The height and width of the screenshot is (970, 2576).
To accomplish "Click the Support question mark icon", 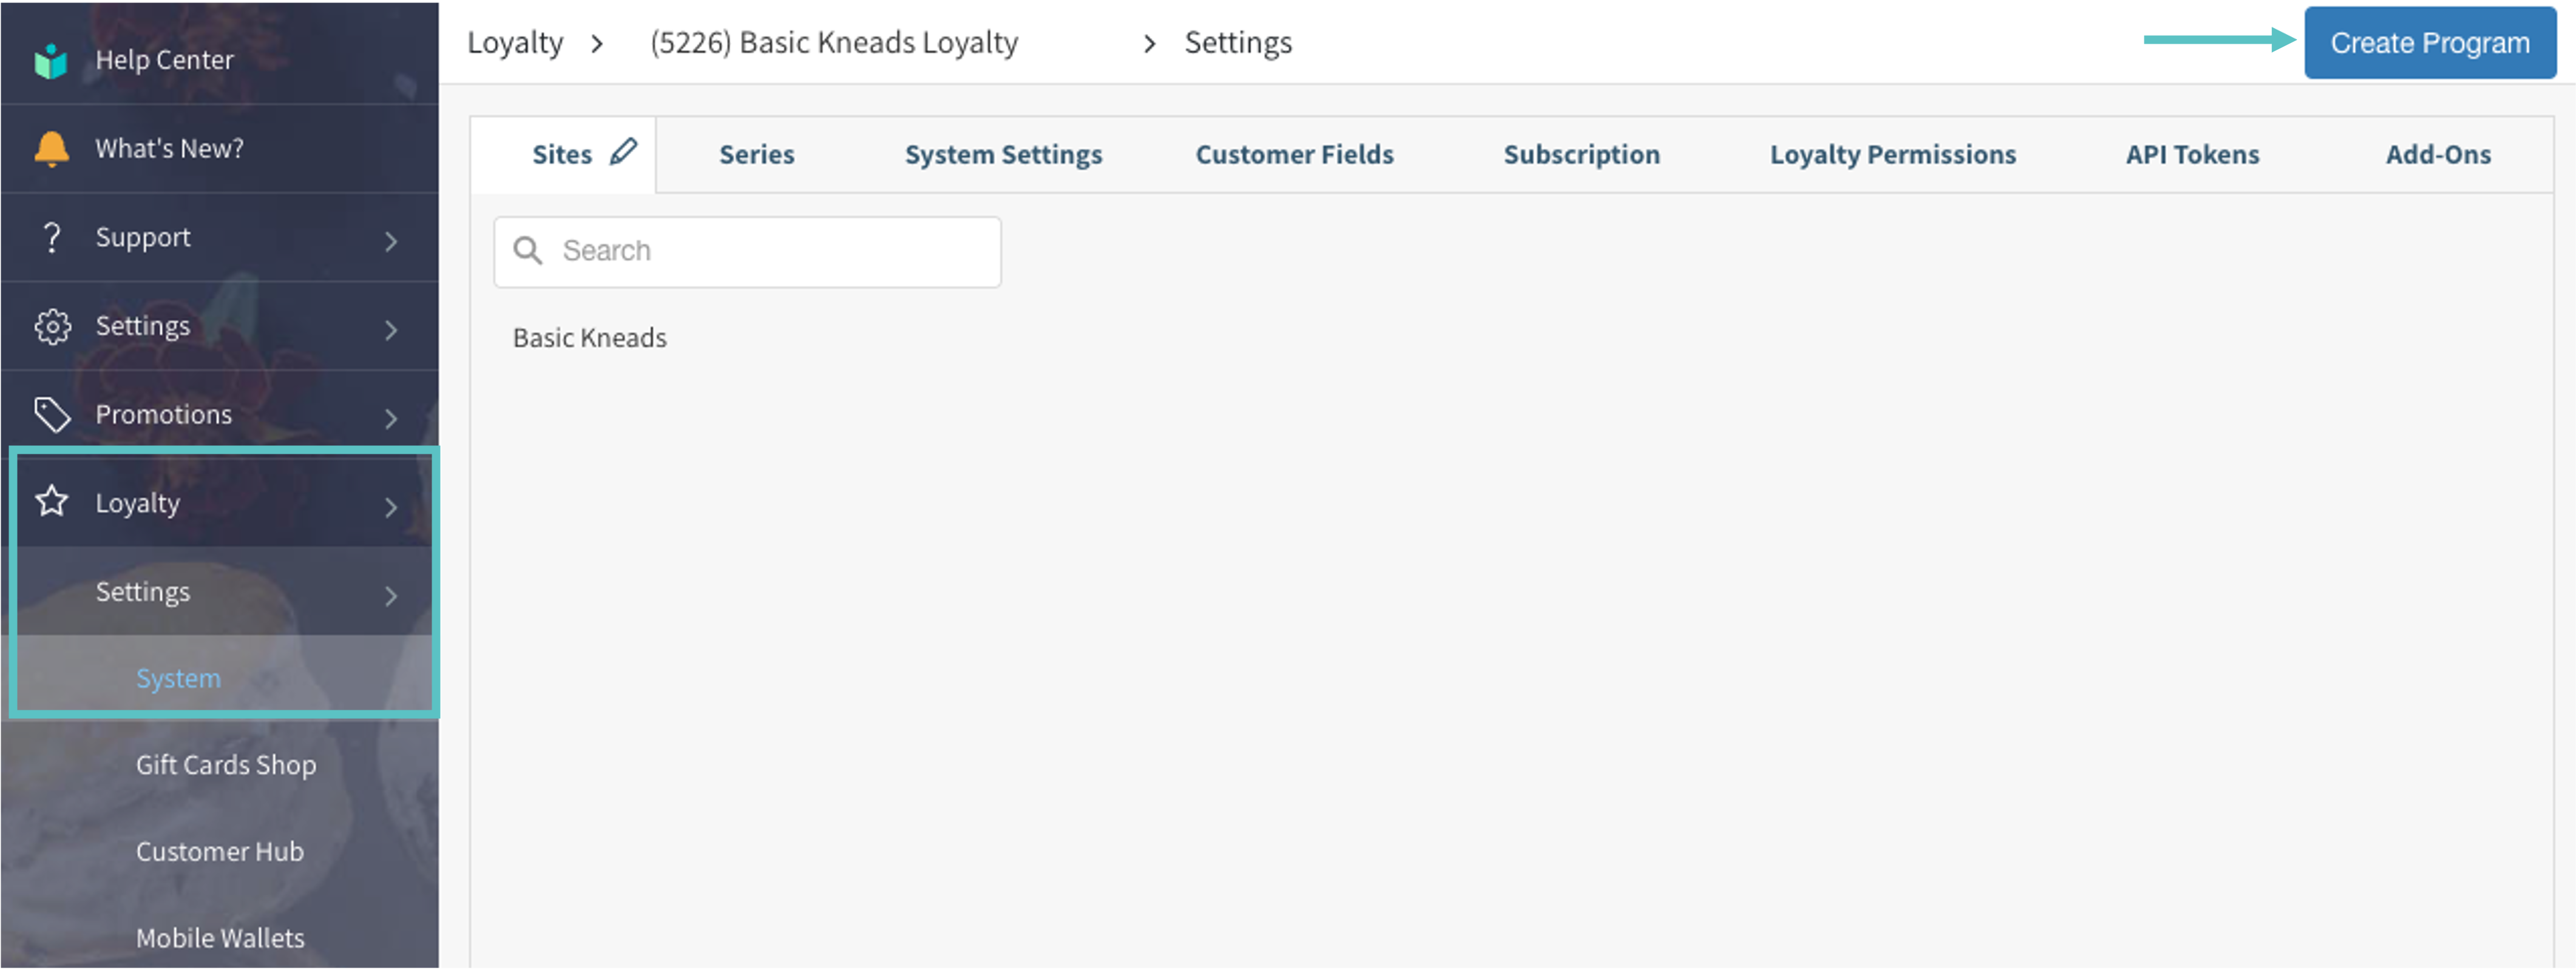I will (x=51, y=238).
